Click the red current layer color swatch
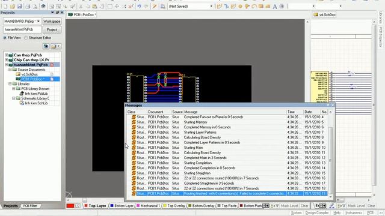385x216 pixels. pyautogui.click(x=70, y=206)
